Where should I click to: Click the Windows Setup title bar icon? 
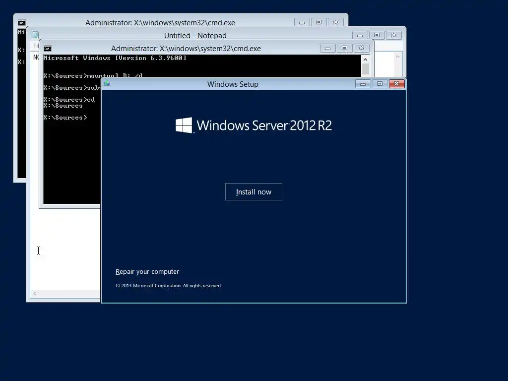(107, 83)
